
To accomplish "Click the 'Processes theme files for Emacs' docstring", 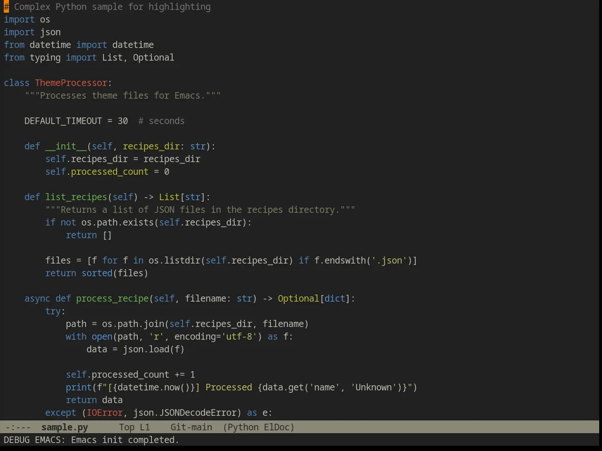I will (123, 95).
